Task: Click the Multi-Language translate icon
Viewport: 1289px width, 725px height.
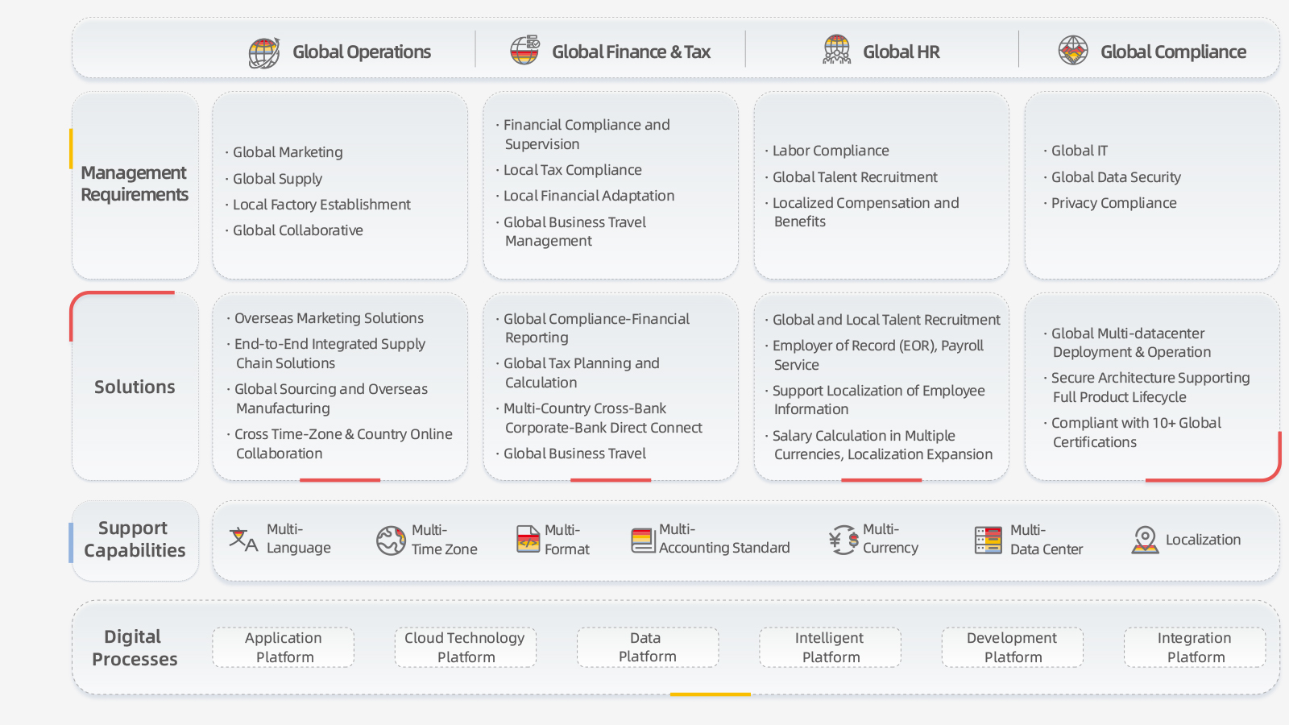Action: [x=243, y=539]
